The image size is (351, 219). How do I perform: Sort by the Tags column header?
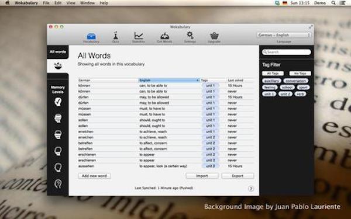tap(213, 80)
